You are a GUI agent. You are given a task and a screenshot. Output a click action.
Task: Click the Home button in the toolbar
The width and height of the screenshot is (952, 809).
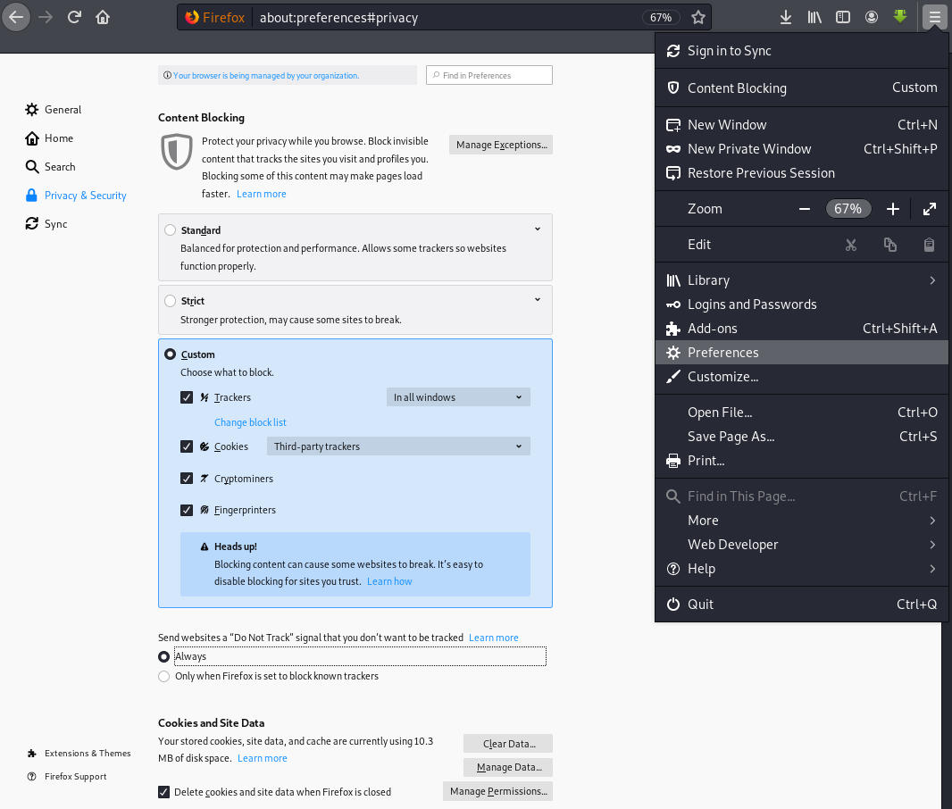point(103,16)
